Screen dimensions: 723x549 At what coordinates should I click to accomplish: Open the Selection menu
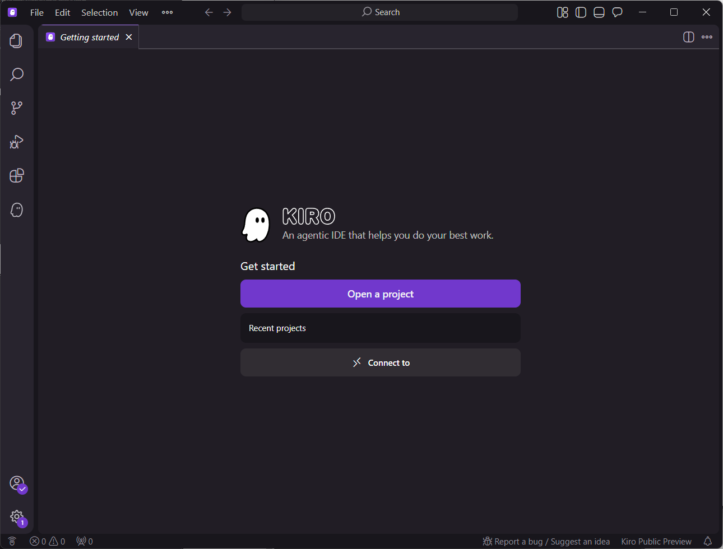(x=100, y=12)
